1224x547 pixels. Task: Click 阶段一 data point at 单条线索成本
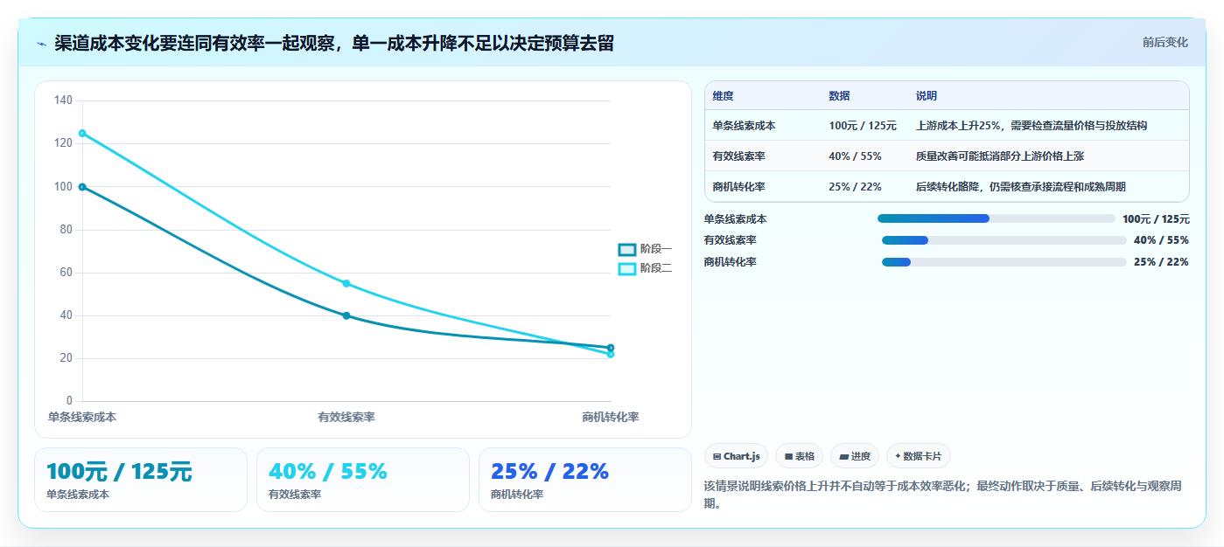(x=82, y=187)
